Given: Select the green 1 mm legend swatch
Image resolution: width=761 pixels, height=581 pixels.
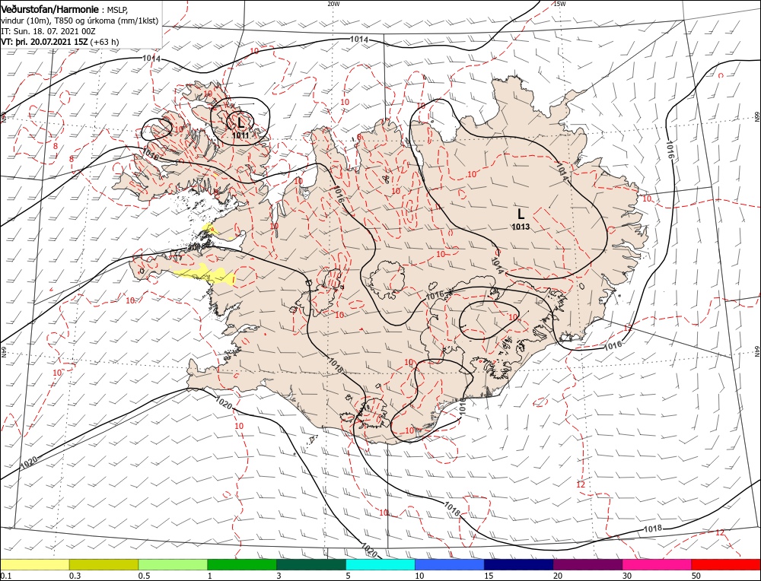Looking at the screenshot, I should [242, 564].
